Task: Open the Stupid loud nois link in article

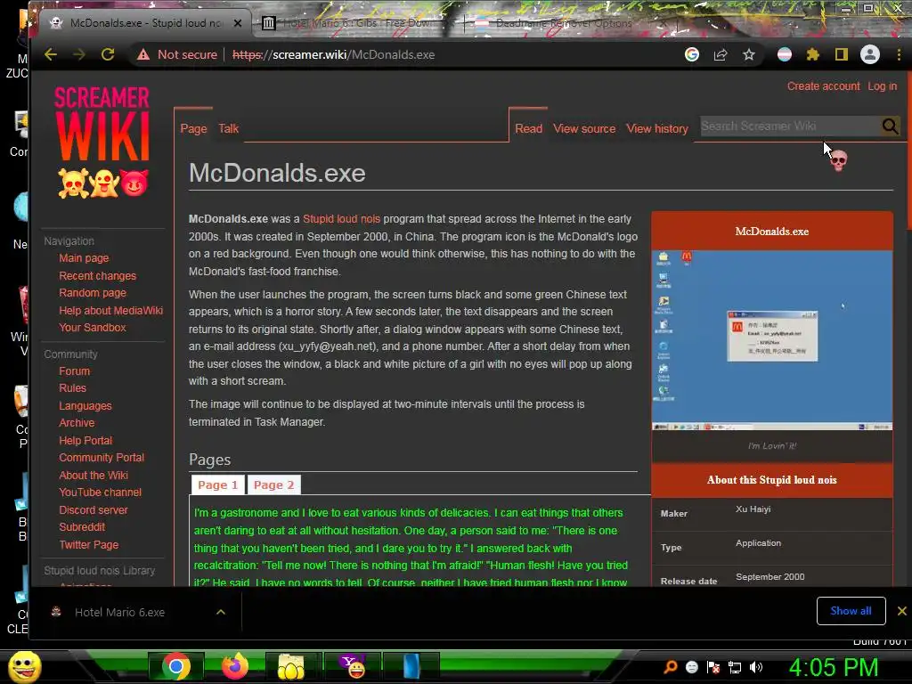Action: 341,219
